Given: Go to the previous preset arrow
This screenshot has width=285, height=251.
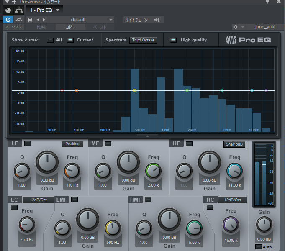Looking at the screenshot, I should click(x=38, y=20).
